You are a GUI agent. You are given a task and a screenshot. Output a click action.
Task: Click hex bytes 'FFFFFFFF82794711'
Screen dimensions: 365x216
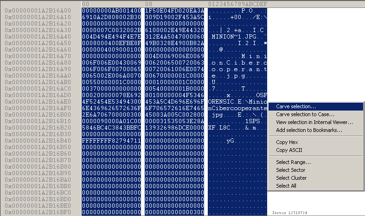coord(111,140)
